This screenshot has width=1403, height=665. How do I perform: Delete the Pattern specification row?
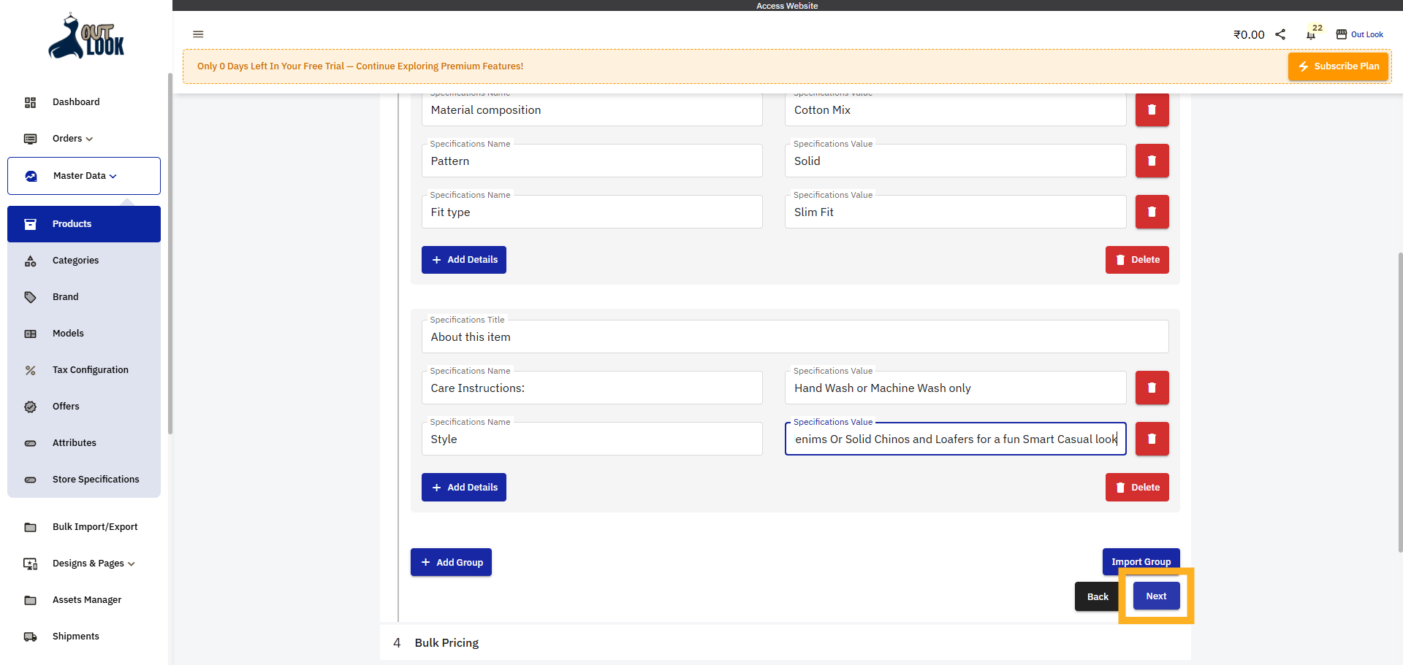[1152, 161]
